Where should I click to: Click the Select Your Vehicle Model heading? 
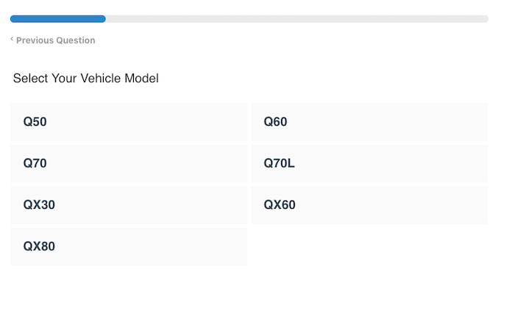coord(85,78)
